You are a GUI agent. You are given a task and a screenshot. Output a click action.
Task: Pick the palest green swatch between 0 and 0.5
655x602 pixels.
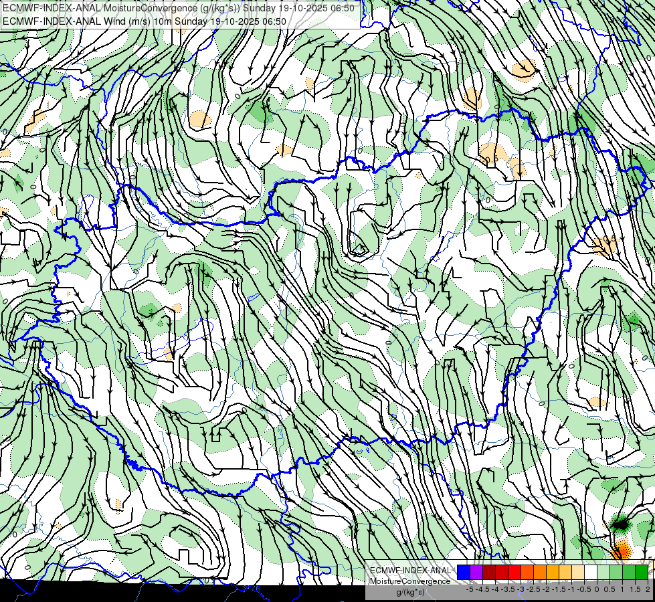(x=603, y=573)
